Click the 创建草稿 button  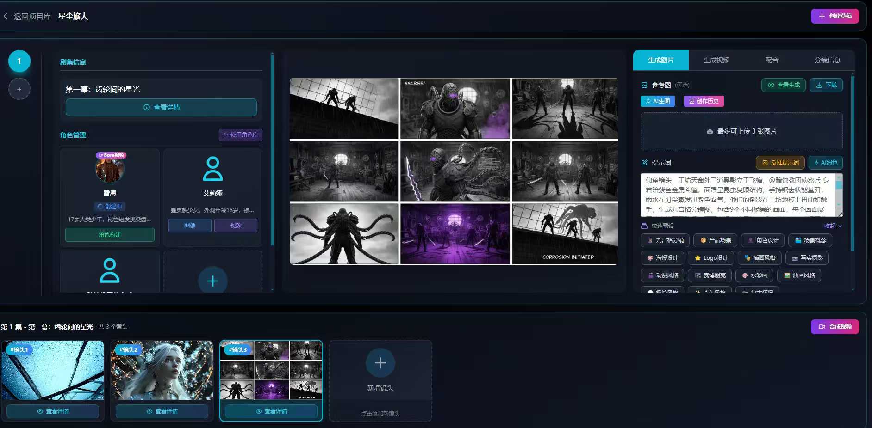coord(835,16)
